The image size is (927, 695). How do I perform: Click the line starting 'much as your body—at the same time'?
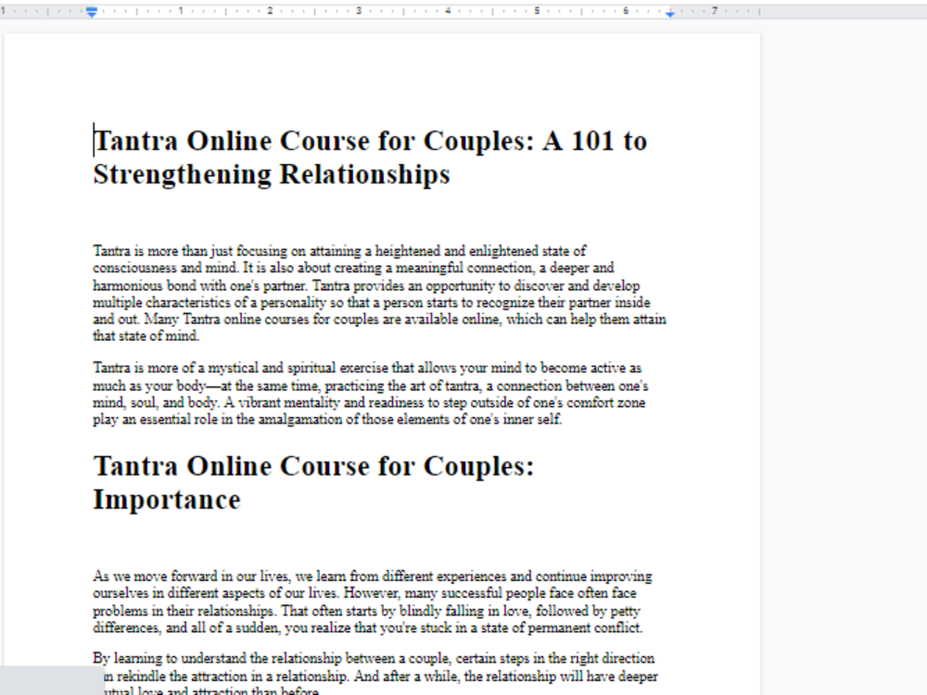(371, 385)
